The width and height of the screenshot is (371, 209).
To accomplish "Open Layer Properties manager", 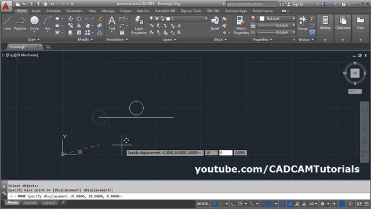I will 139,26.
